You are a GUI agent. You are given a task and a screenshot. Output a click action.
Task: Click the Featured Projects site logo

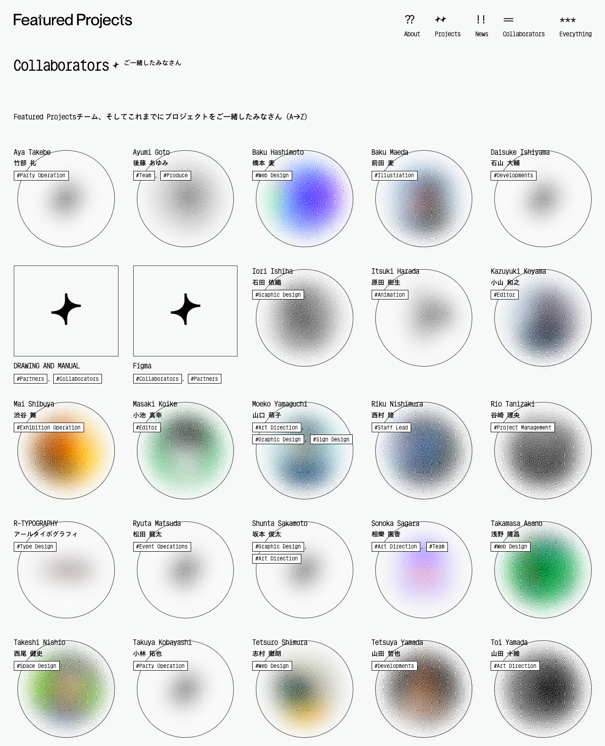[x=73, y=20]
